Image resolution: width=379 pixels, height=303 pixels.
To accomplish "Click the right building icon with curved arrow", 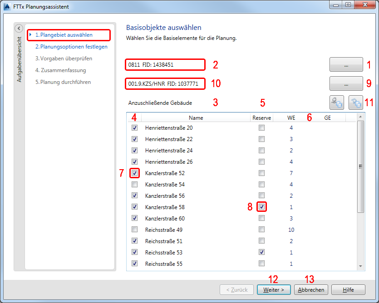I will pos(356,103).
